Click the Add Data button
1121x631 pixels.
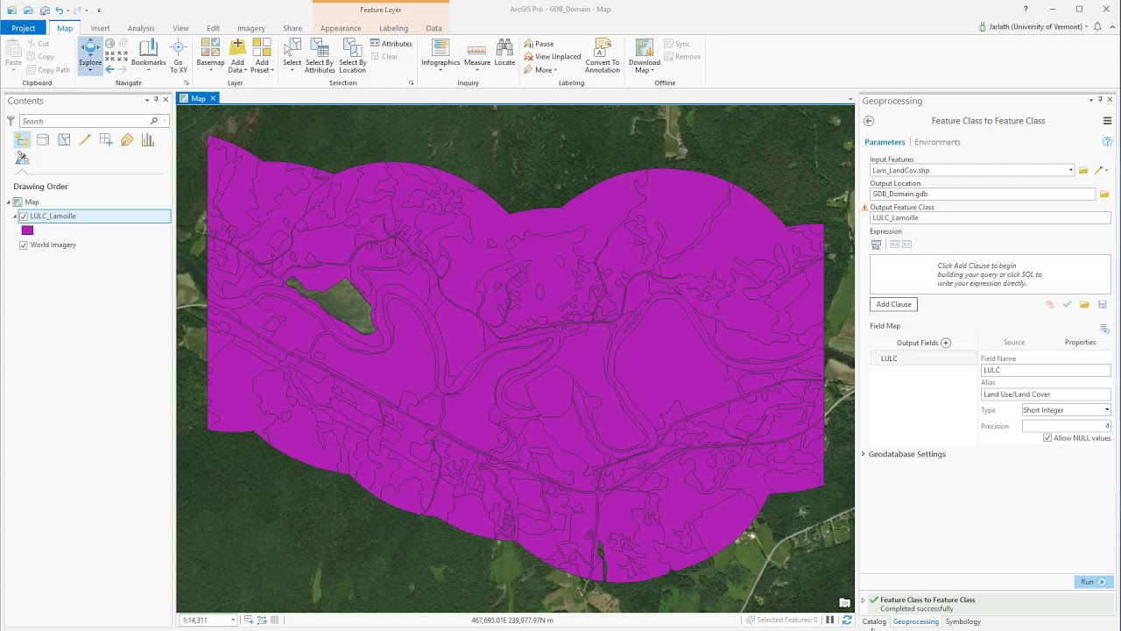(x=237, y=55)
